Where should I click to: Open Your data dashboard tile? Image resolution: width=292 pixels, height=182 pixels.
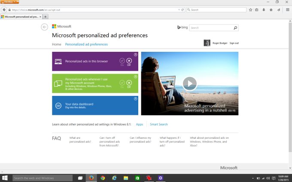[95, 105]
